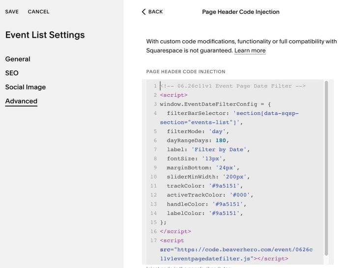Click the dayRangeDays 180 value
Image resolution: width=344 pixels, height=268 pixels.
(x=221, y=140)
